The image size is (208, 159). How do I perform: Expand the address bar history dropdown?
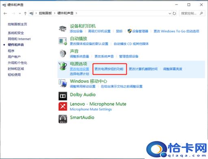(170, 13)
